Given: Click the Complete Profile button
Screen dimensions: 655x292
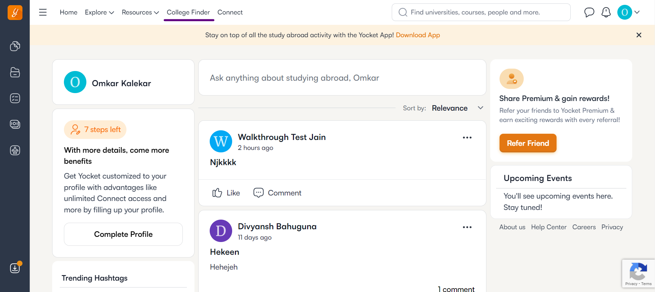Looking at the screenshot, I should click(123, 234).
